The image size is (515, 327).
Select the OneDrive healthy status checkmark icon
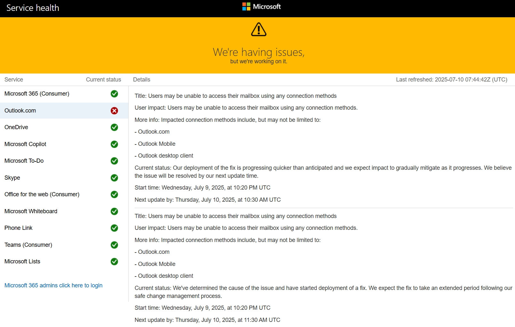(x=114, y=127)
